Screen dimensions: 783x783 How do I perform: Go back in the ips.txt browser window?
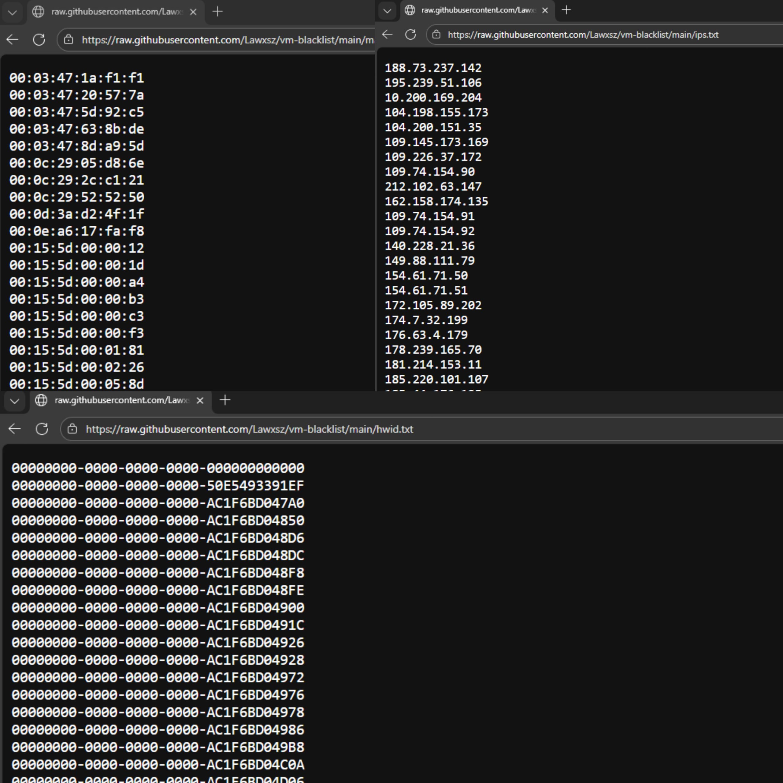[388, 35]
